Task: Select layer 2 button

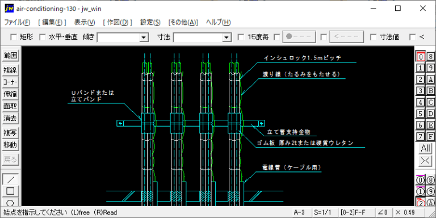Action: [421, 79]
